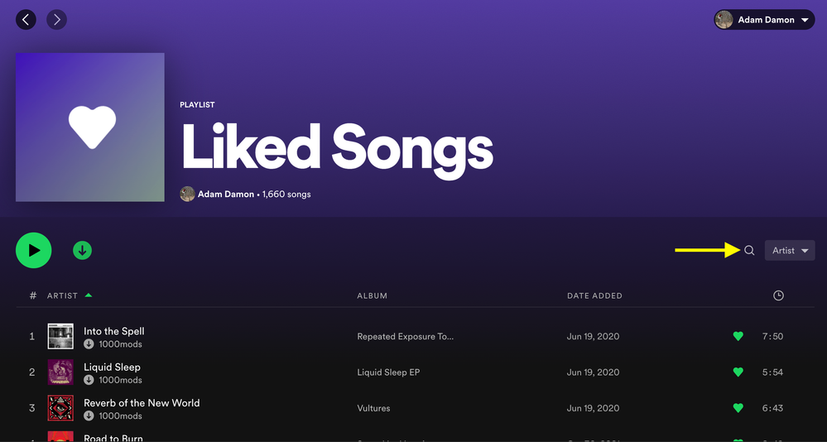827x442 pixels.
Task: Click the green download playlist icon
Action: [x=82, y=250]
